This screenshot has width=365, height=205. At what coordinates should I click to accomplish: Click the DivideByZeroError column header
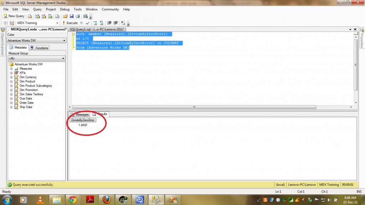pyautogui.click(x=83, y=120)
